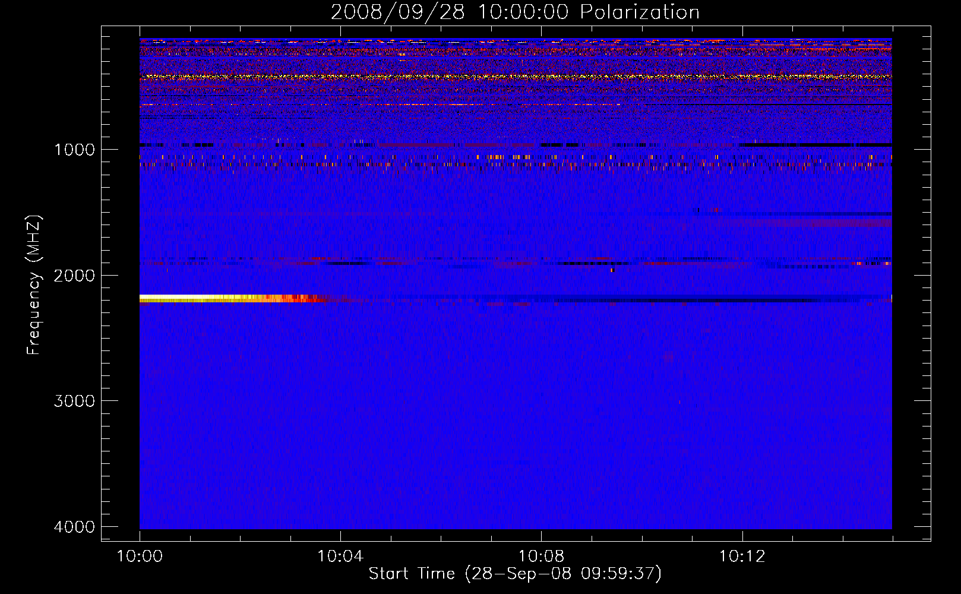Screen dimensions: 961x594
Task: Click the 10:04 time tick label
Action: (x=340, y=557)
